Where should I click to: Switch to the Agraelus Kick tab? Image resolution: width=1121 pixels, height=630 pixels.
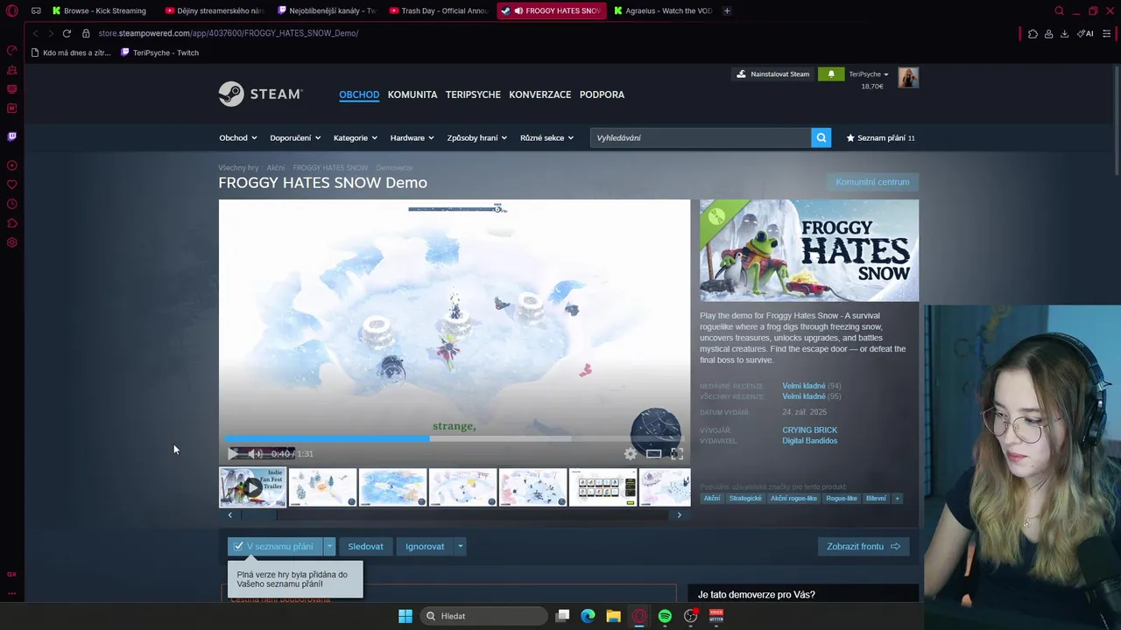click(662, 10)
